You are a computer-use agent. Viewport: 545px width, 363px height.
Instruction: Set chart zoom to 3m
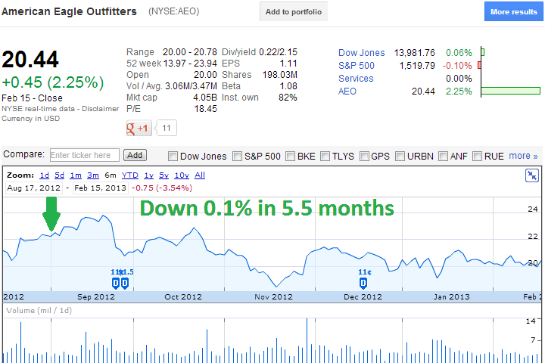(93, 175)
